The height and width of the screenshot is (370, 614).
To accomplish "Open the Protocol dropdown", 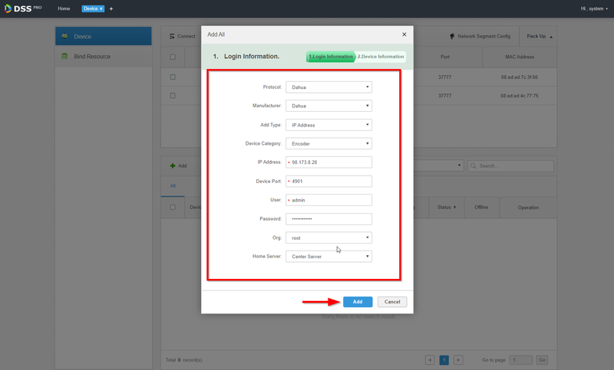I will [328, 87].
